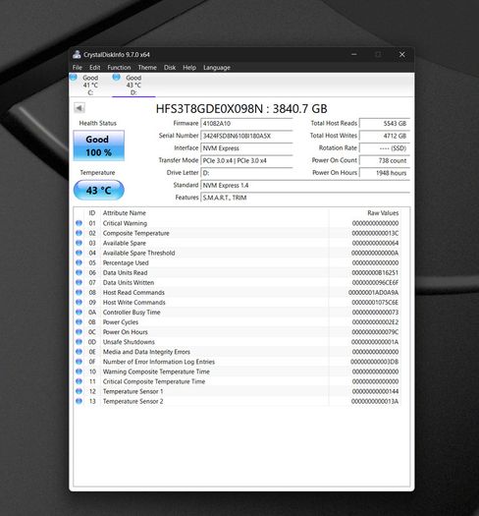
Task: Click the blue status circle above the C: tab
Action: (x=74, y=77)
